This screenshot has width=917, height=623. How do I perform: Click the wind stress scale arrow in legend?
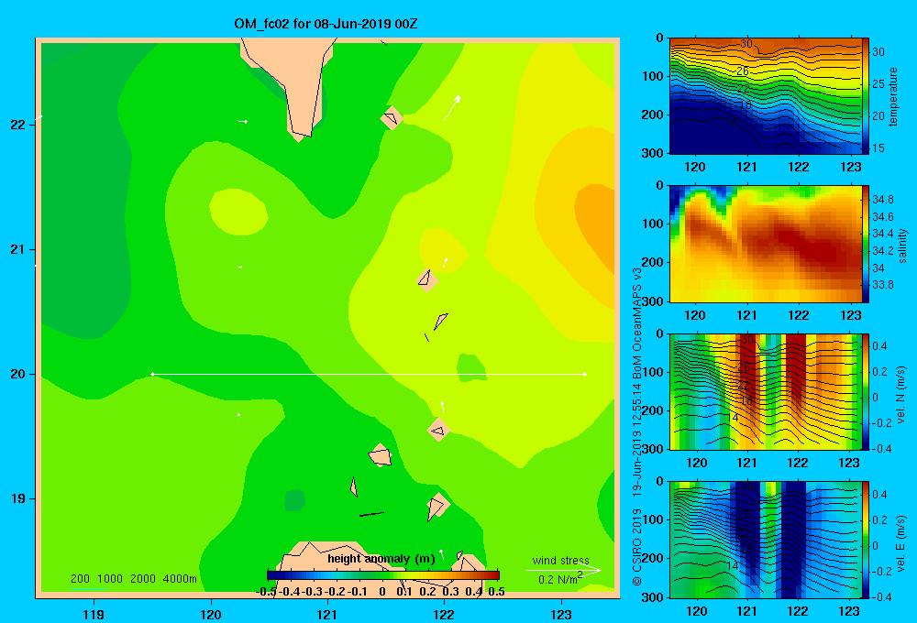(x=563, y=570)
